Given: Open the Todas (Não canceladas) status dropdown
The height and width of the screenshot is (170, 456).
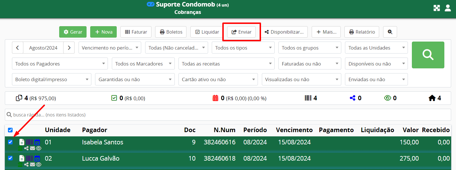Looking at the screenshot, I should click(x=176, y=48).
